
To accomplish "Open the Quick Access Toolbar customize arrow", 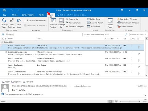I will coord(19,10).
